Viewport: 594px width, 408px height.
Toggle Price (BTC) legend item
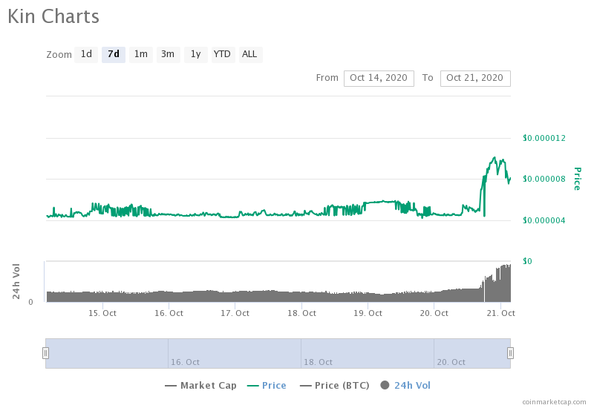pos(335,386)
